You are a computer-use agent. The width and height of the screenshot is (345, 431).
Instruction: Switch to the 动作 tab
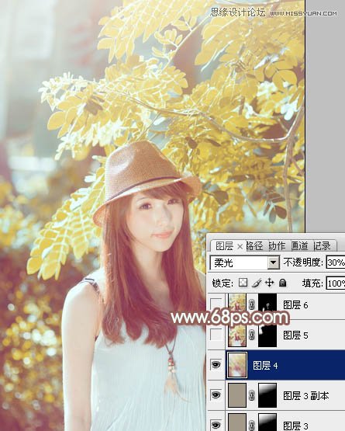[277, 246]
